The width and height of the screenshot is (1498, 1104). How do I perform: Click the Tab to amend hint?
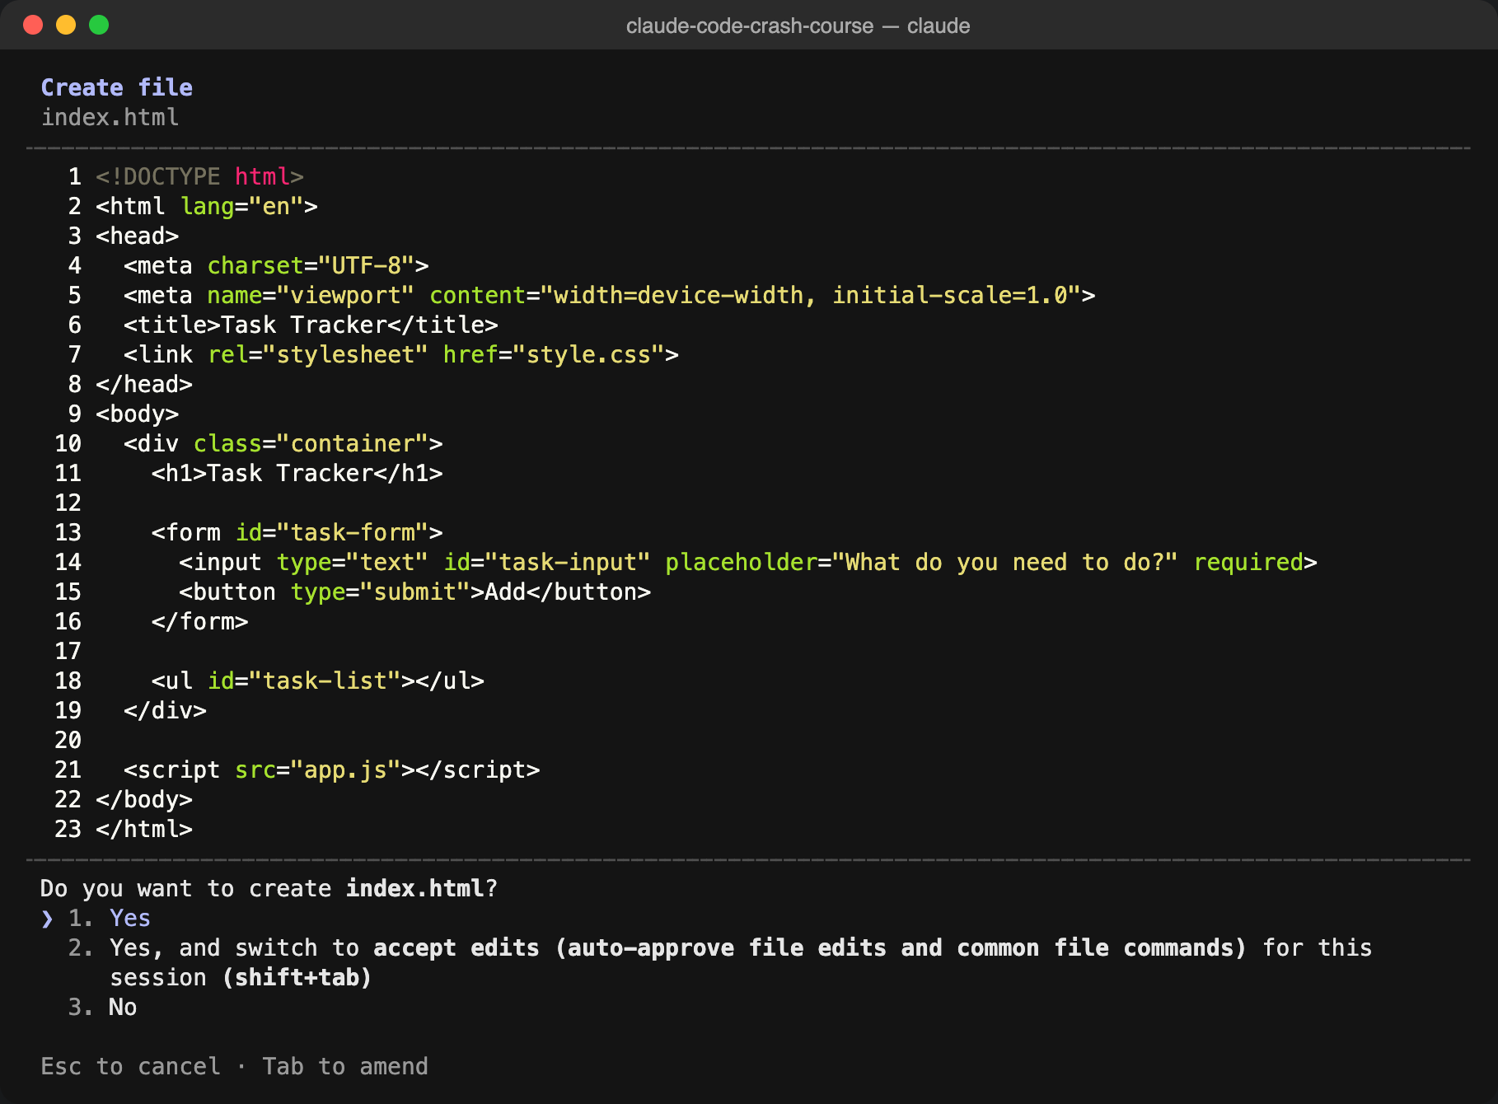[345, 1066]
